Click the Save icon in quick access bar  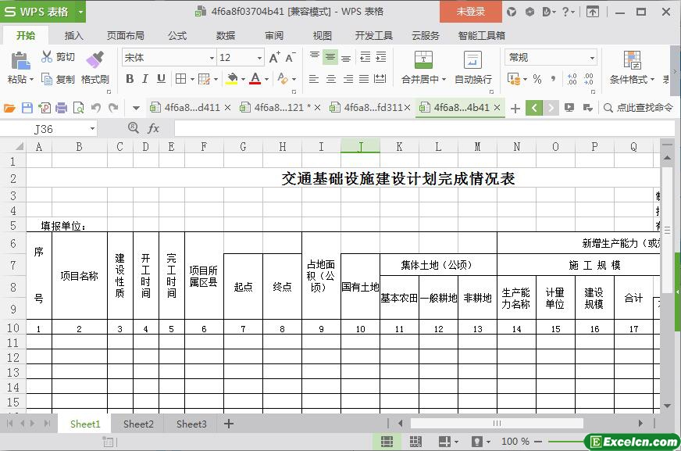[x=27, y=108]
